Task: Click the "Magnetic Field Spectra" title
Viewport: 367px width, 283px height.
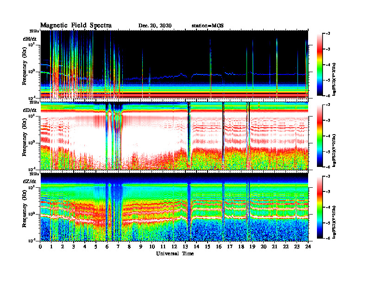Action: pos(76,25)
